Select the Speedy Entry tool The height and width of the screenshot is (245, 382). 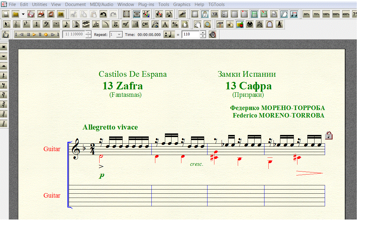(76, 24)
